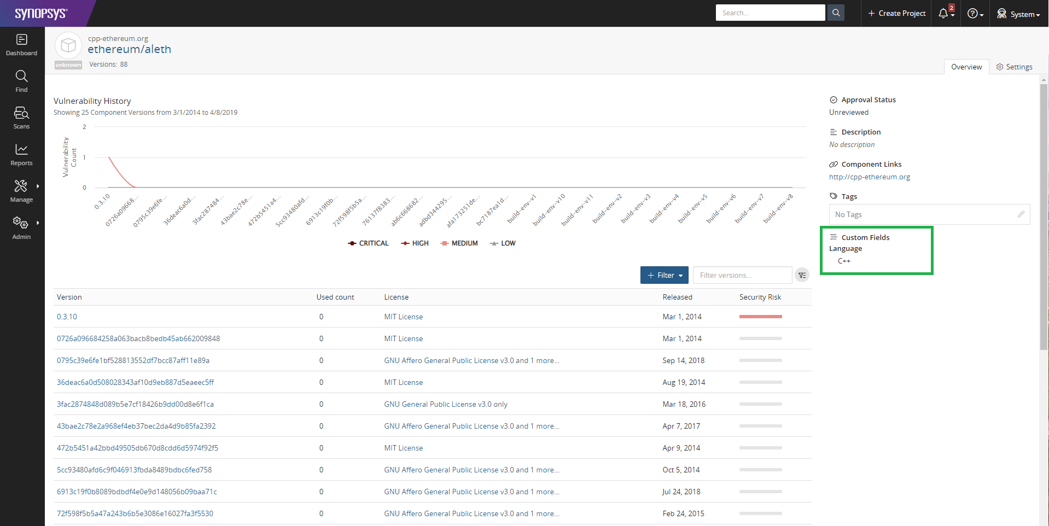The width and height of the screenshot is (1049, 526).
Task: Click the notifications bell icon
Action: [943, 14]
